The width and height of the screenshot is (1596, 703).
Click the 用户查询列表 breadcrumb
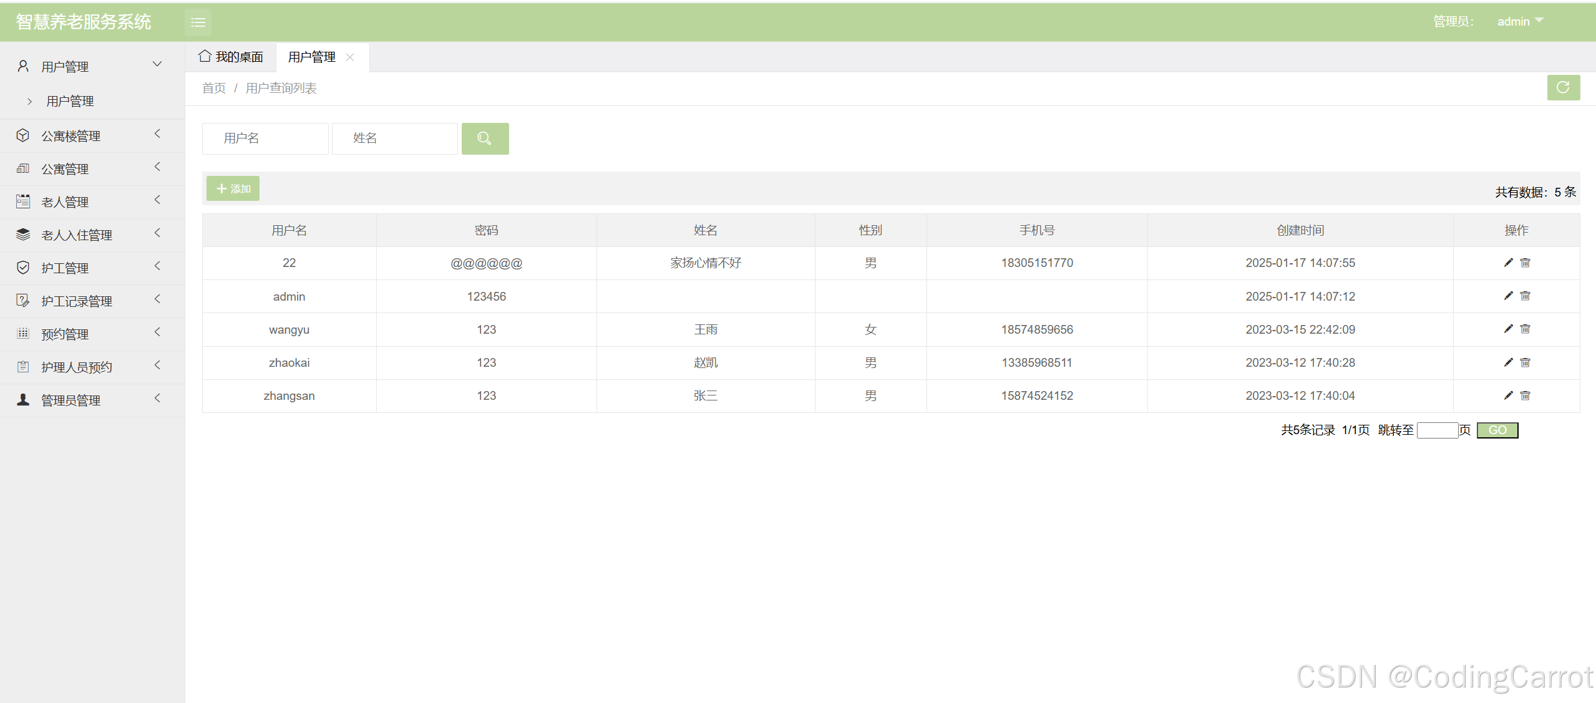pos(281,88)
